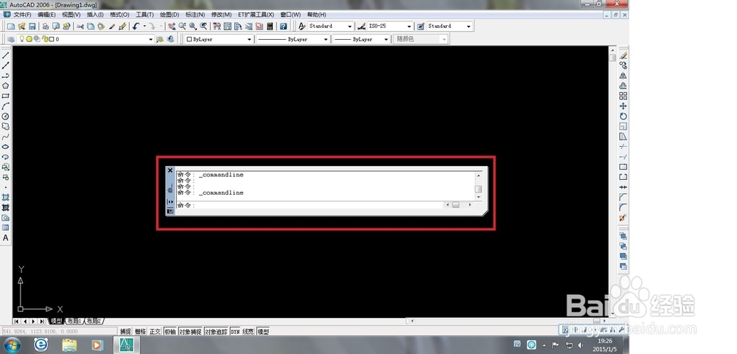The width and height of the screenshot is (737, 354).
Task: Select the Mirror tool
Action: pos(624,76)
